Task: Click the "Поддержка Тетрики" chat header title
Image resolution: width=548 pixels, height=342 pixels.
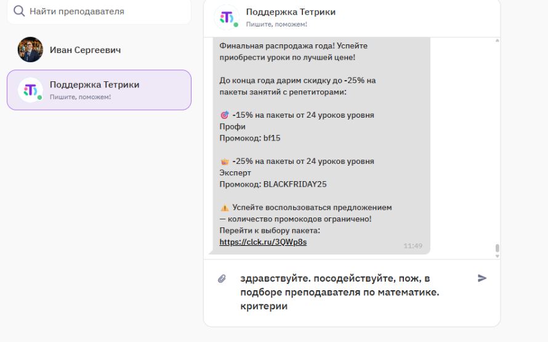Action: coord(291,12)
